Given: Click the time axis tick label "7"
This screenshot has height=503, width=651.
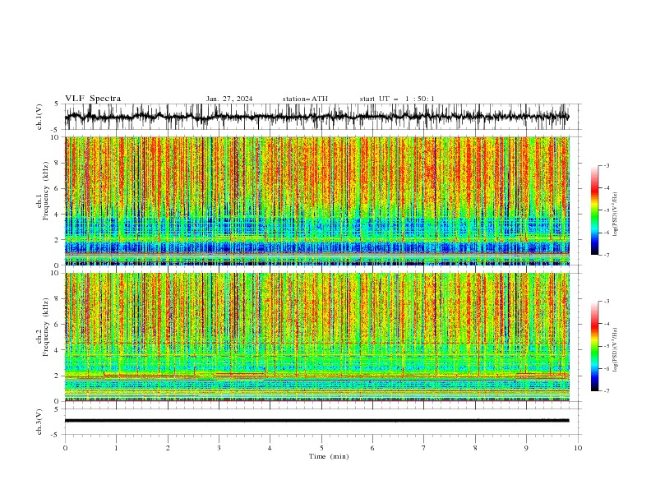Looking at the screenshot, I should coord(424,448).
